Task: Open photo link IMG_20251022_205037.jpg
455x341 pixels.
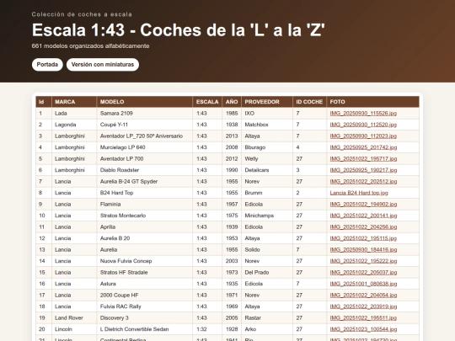Action: coord(363,273)
